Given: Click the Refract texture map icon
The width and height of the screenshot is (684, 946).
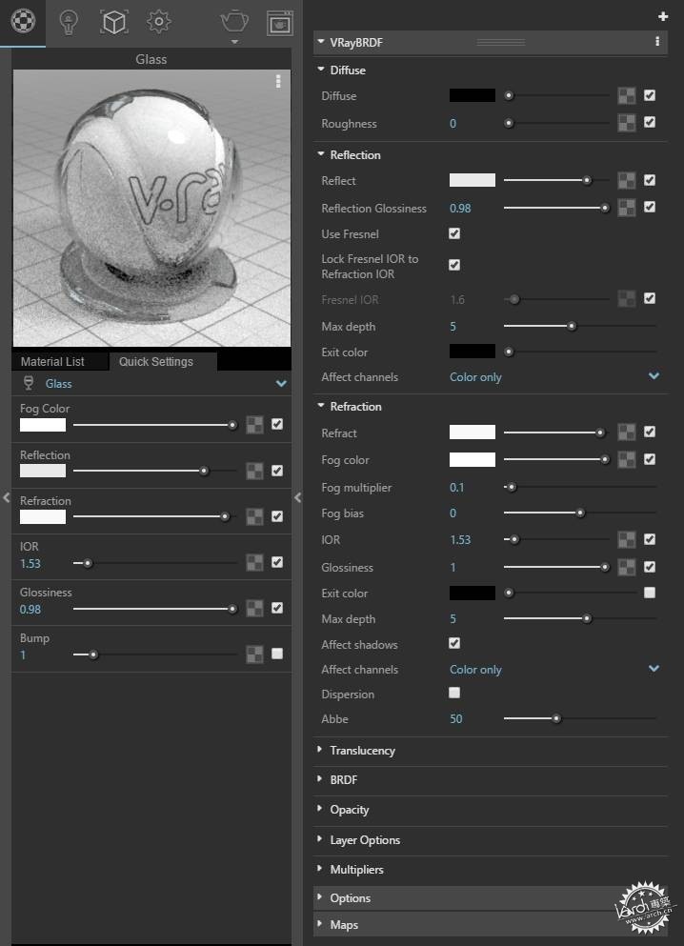Looking at the screenshot, I should point(627,432).
